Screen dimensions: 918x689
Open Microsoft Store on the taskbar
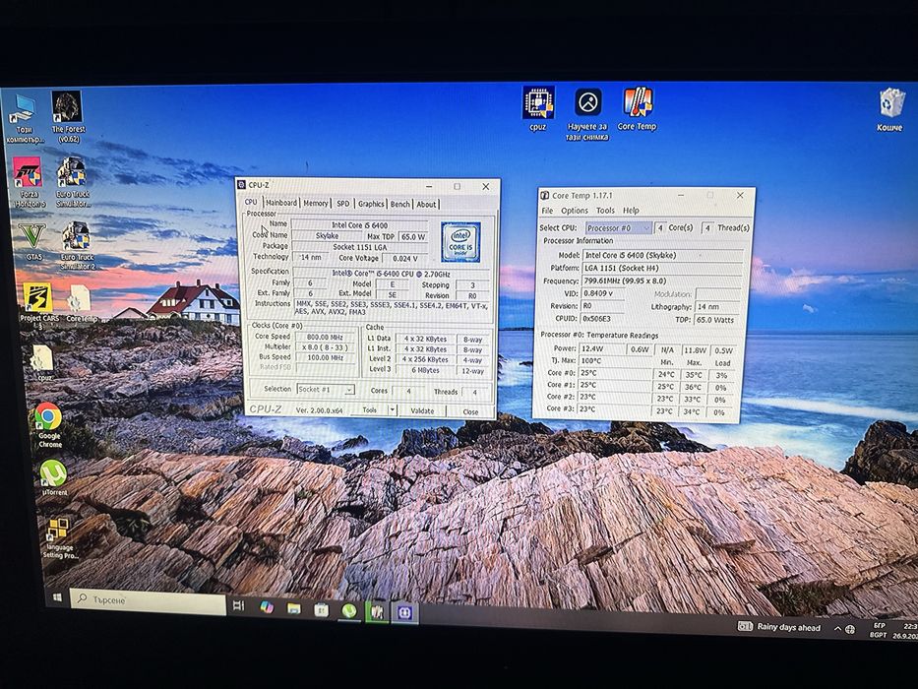[321, 610]
